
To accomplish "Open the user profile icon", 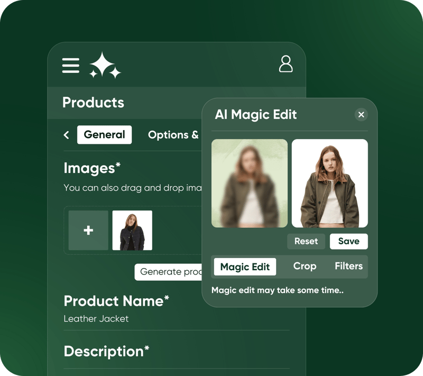I will click(286, 63).
